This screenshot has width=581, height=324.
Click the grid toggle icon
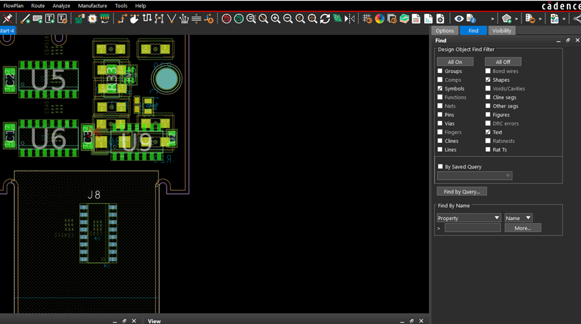[367, 19]
